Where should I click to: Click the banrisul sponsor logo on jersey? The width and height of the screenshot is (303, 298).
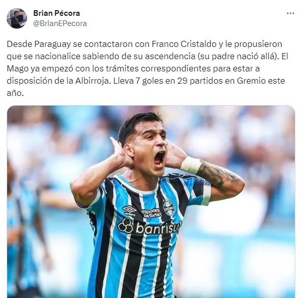(150, 227)
